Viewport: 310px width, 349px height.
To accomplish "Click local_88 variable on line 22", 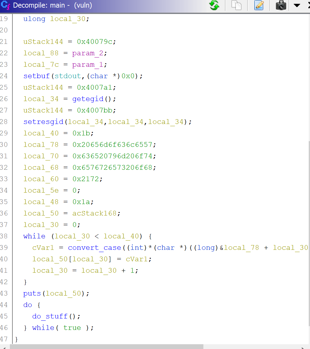I will [x=41, y=53].
